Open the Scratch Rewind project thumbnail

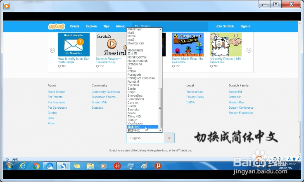pyautogui.click(x=111, y=44)
